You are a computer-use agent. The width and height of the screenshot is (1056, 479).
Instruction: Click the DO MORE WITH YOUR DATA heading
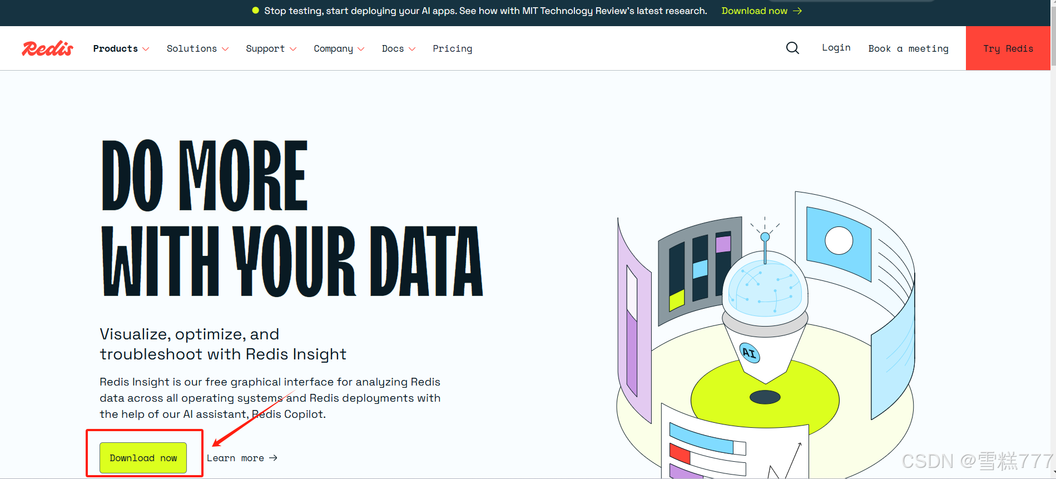[292, 218]
